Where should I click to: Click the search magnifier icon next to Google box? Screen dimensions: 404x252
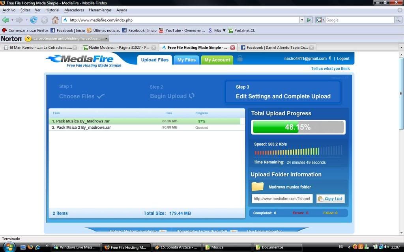(398, 20)
